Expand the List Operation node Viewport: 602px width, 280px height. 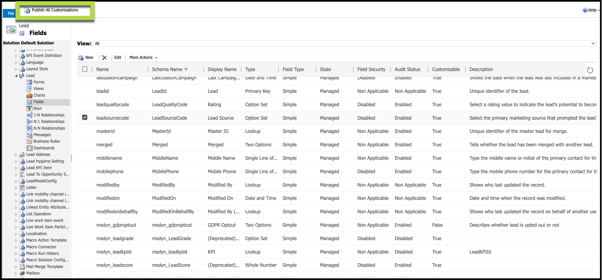point(16,214)
